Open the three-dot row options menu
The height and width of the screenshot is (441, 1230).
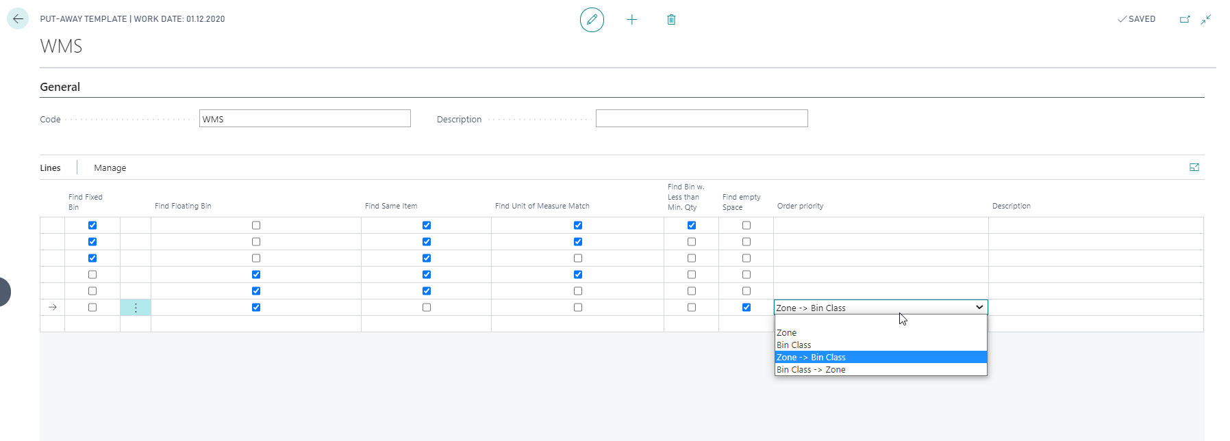click(136, 308)
